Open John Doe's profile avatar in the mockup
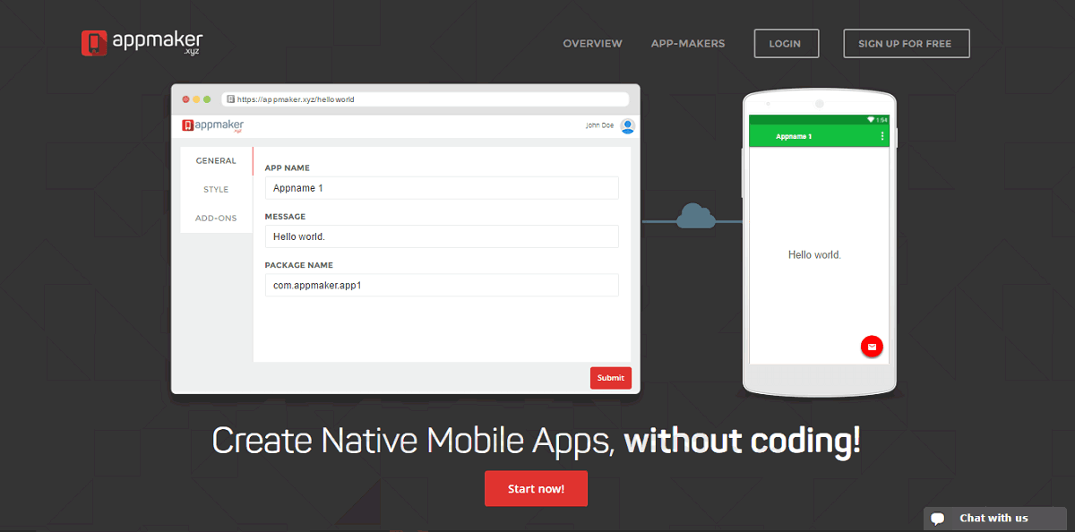 pos(627,125)
